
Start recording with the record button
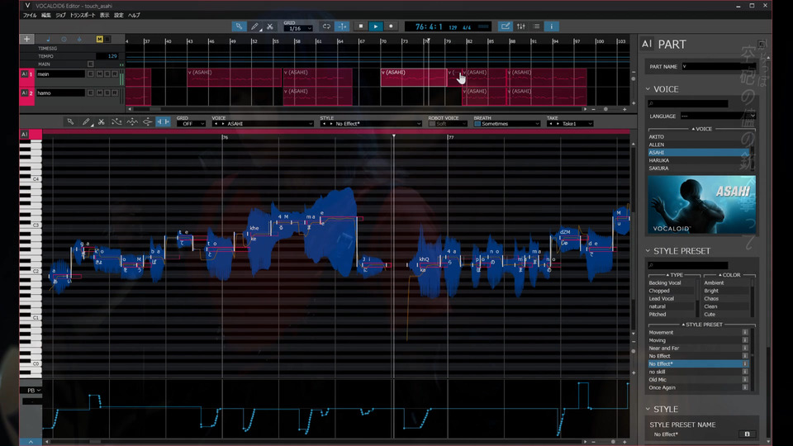point(391,26)
